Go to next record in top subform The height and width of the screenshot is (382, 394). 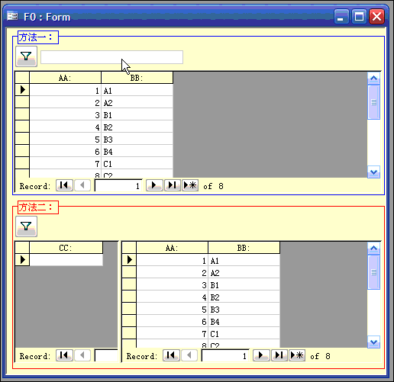point(154,185)
